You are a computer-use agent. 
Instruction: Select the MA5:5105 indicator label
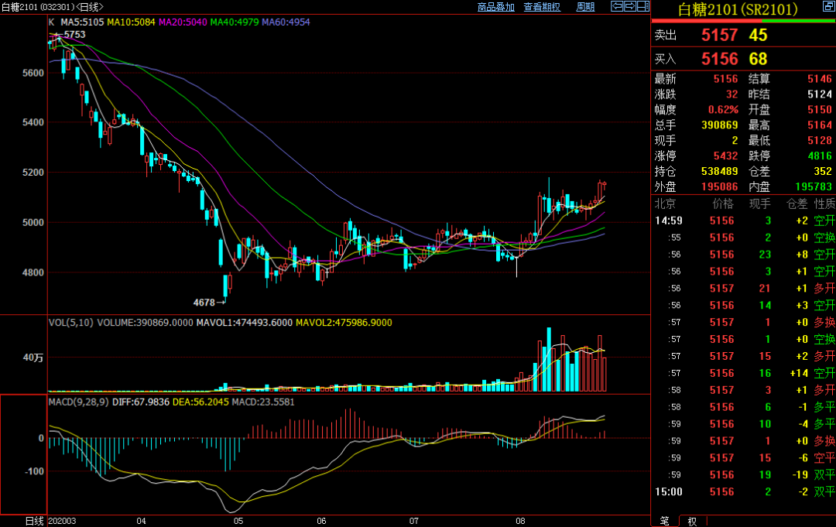[x=82, y=22]
